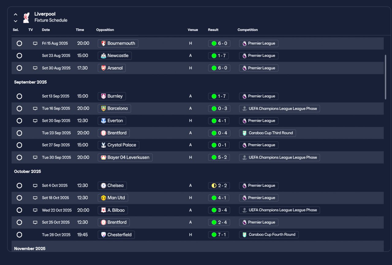Open the Newcastle opposition button

pyautogui.click(x=115, y=56)
